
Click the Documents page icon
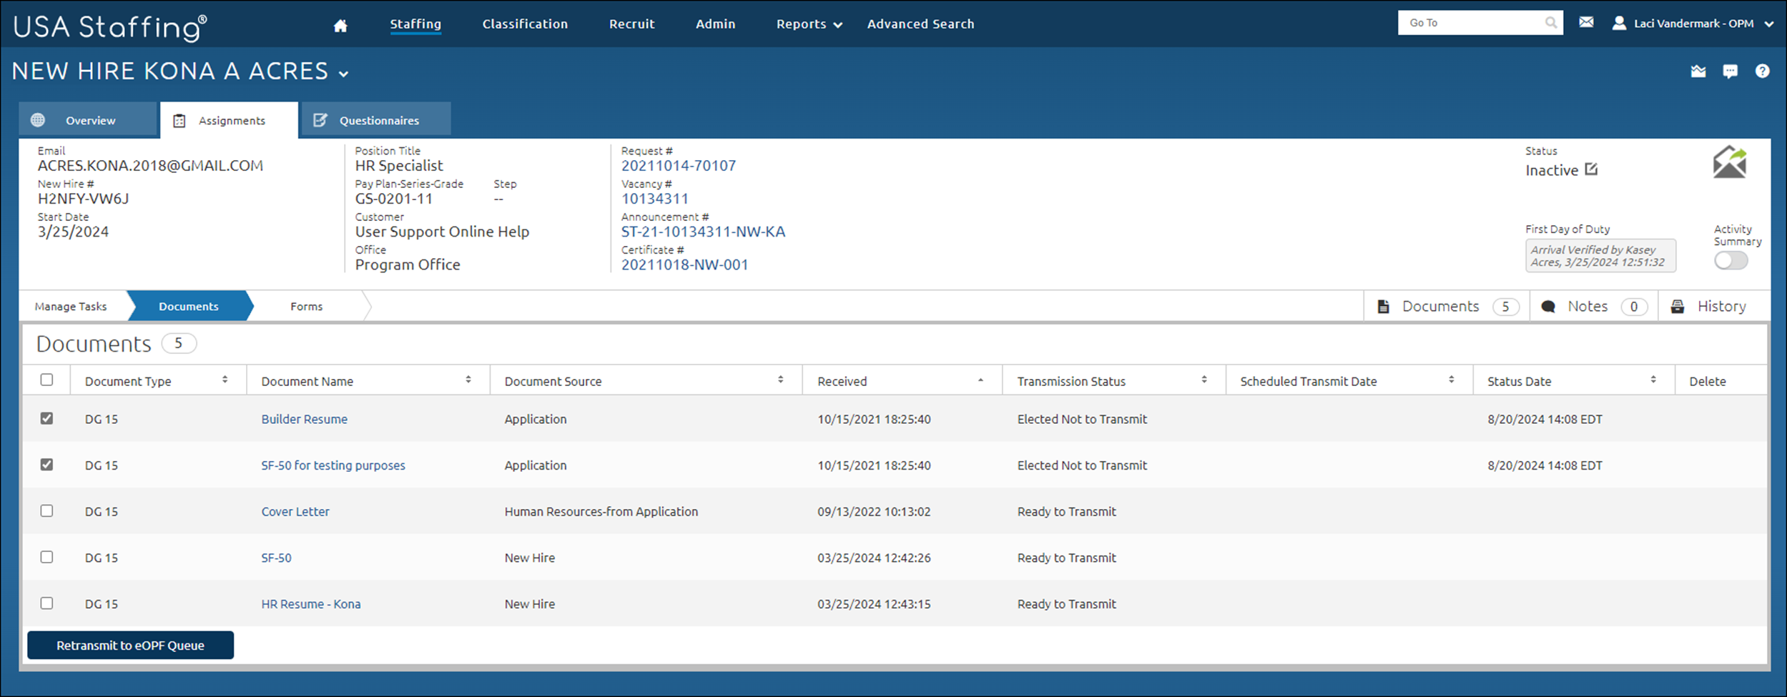[1382, 305]
